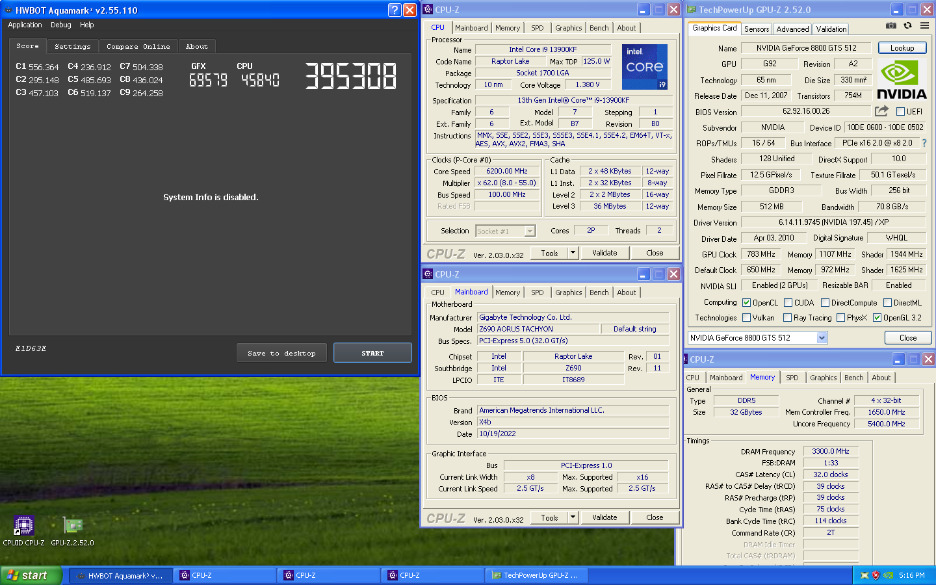
Task: Toggle the CUDA checkbox
Action: tap(788, 302)
